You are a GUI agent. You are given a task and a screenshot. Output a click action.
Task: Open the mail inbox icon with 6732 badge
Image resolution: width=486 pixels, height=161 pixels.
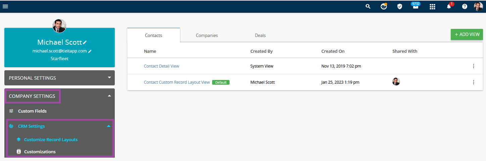[416, 6]
